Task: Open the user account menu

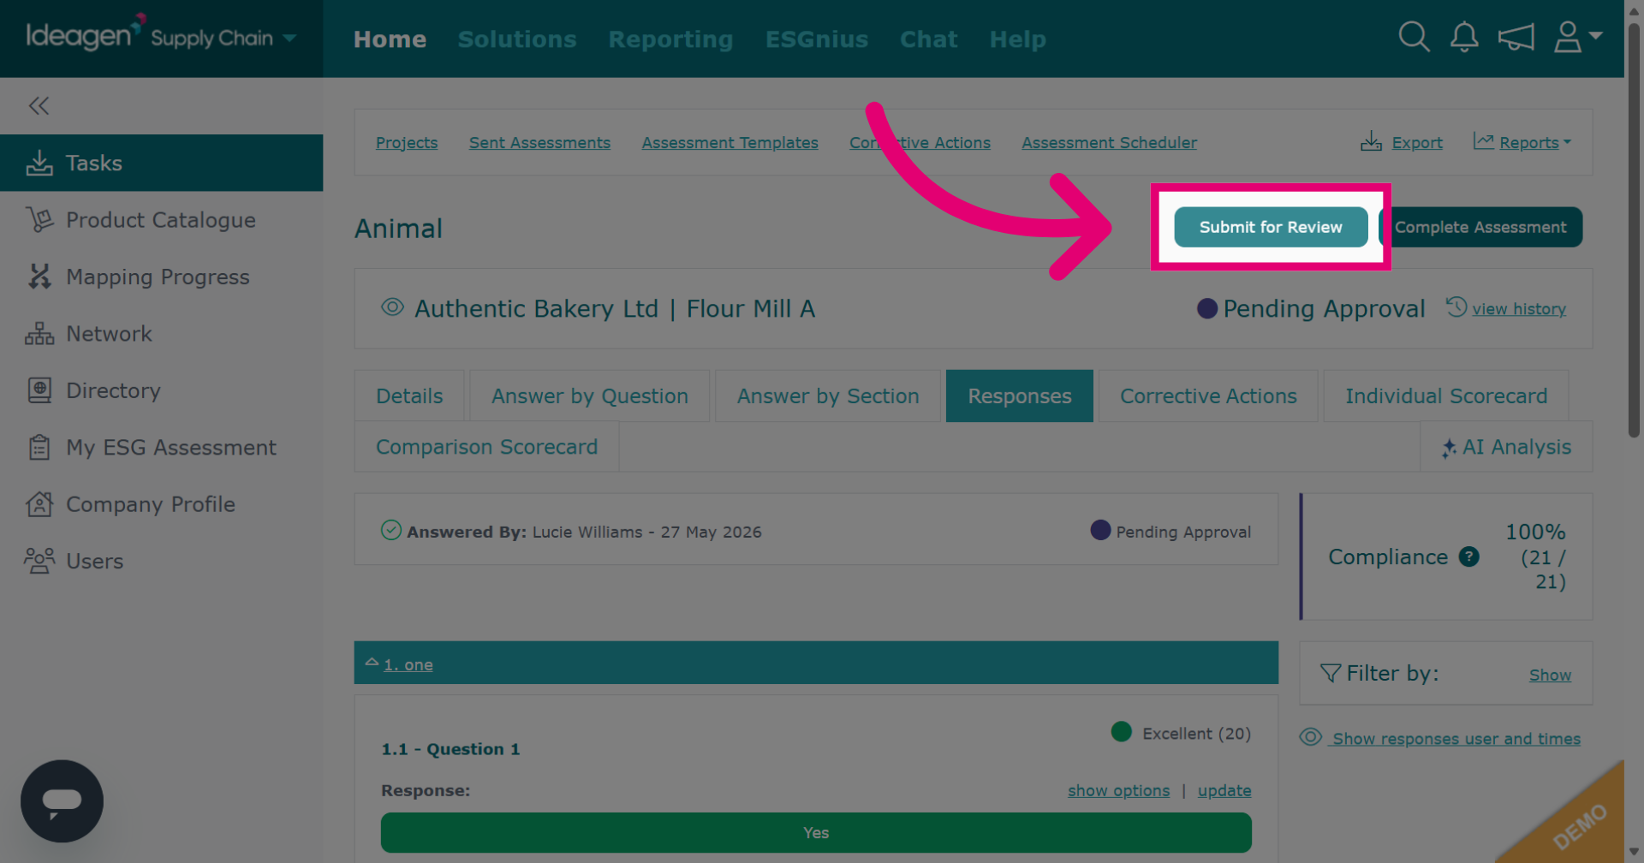Action: coord(1577,37)
